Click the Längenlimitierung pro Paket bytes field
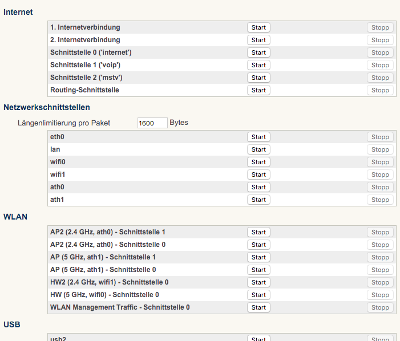Screen dimensions: 400x341 (x=152, y=123)
